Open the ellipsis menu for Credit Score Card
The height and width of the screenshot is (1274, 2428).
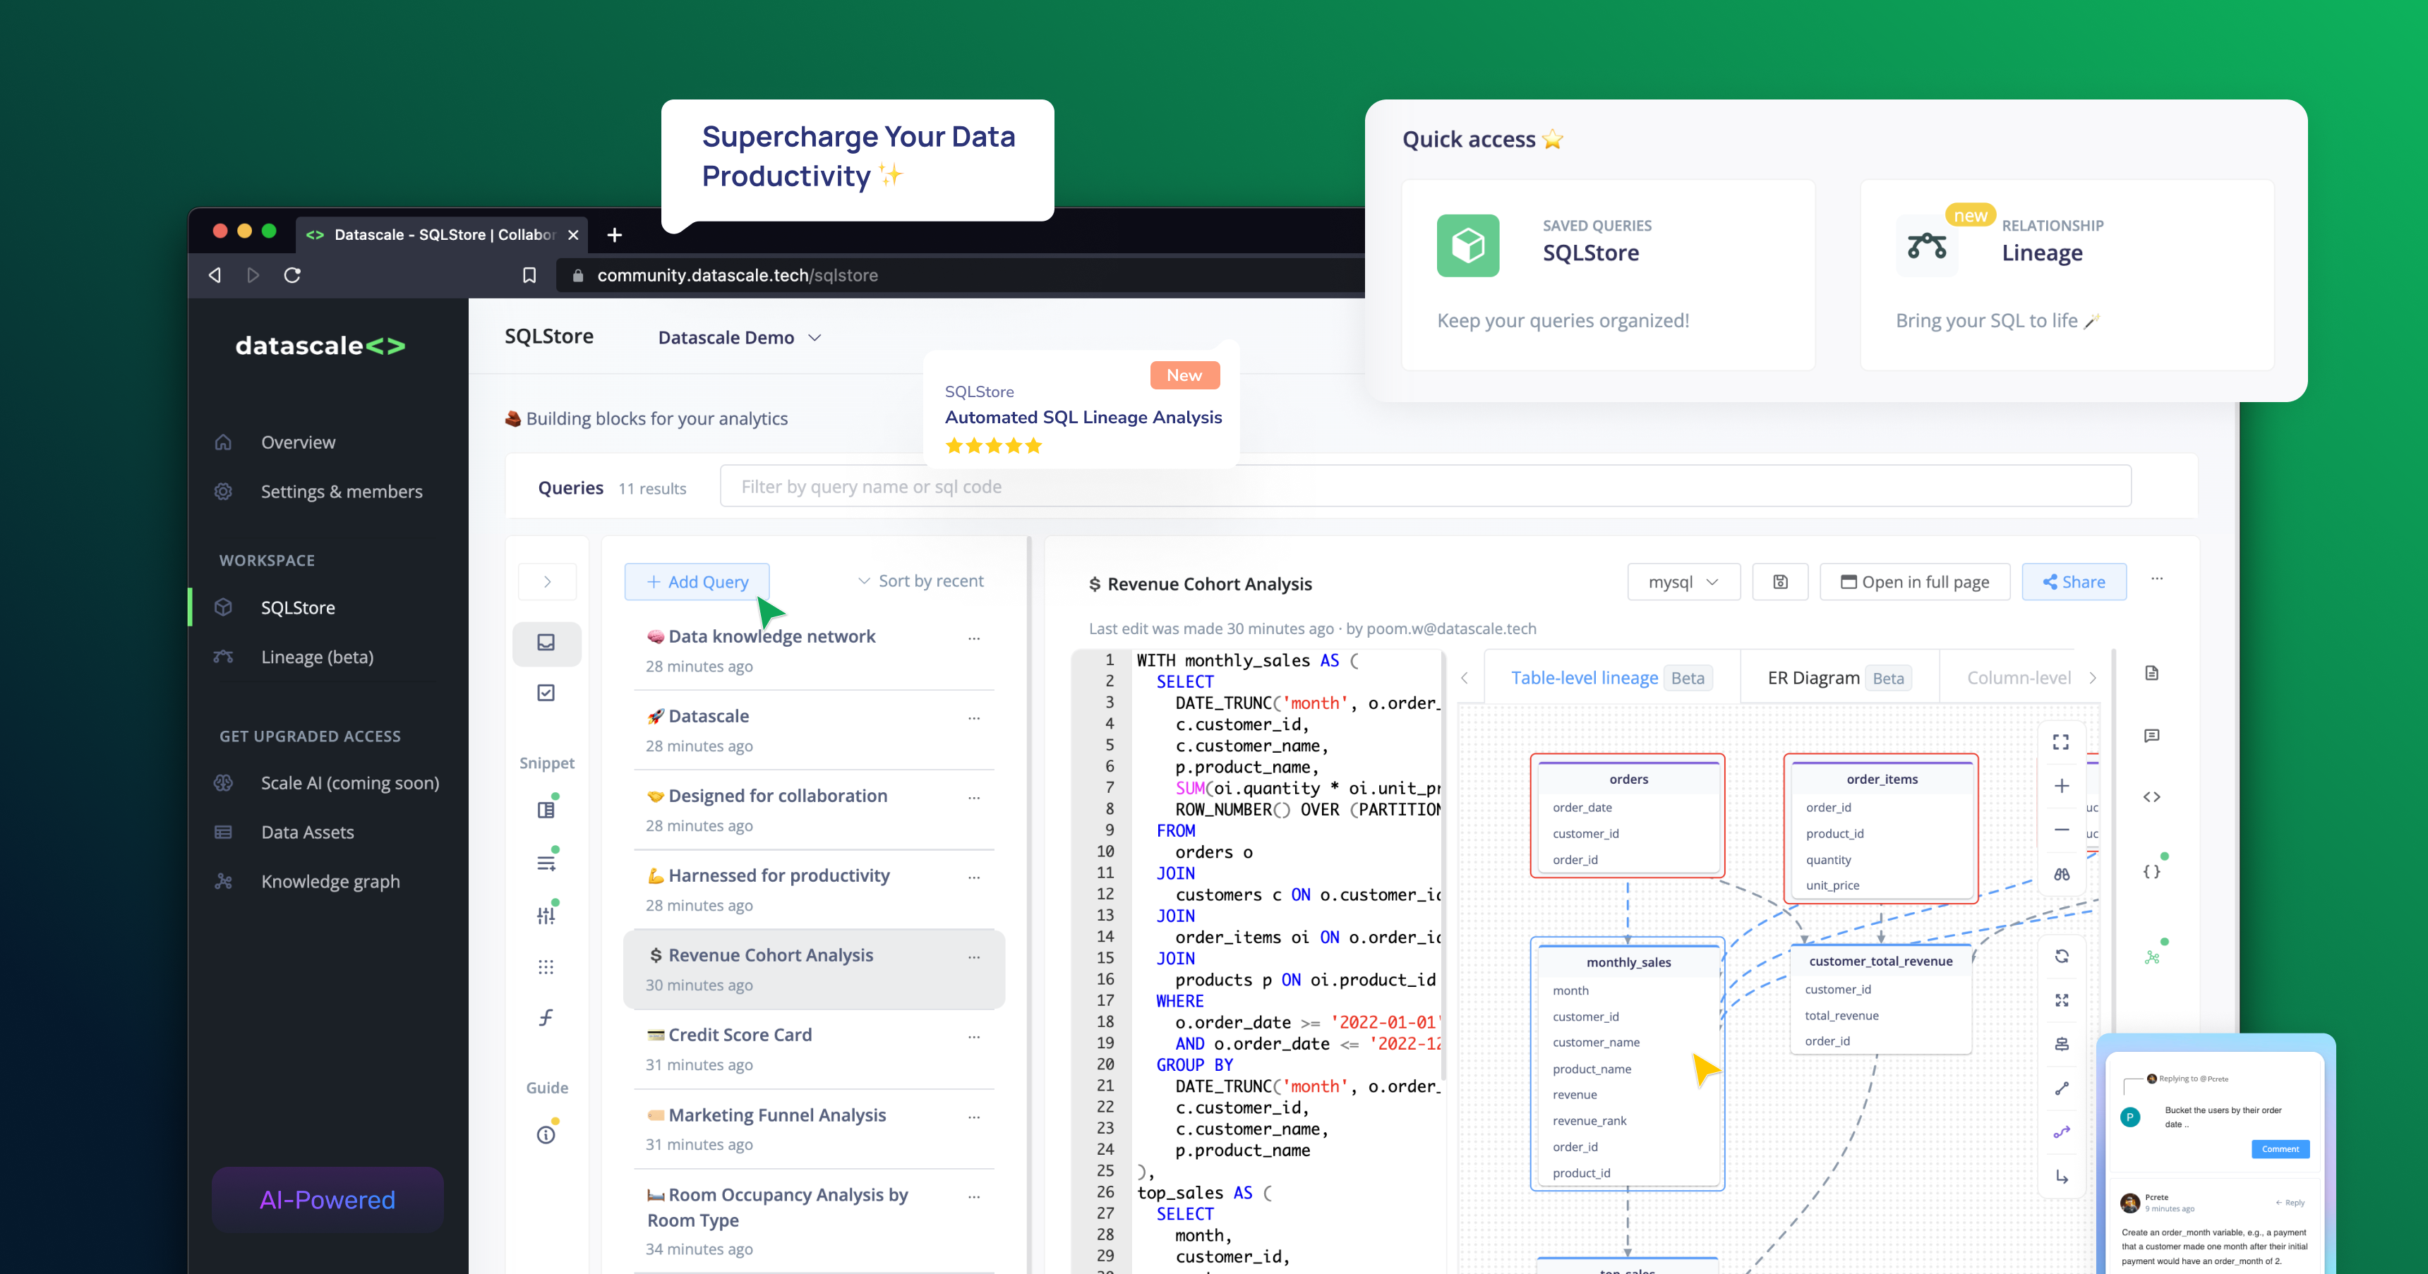973,1036
